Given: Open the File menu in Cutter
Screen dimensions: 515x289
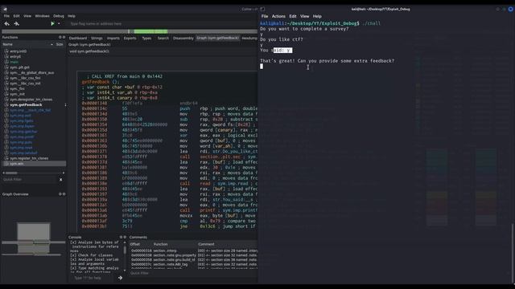Looking at the screenshot, I should (x=6, y=16).
